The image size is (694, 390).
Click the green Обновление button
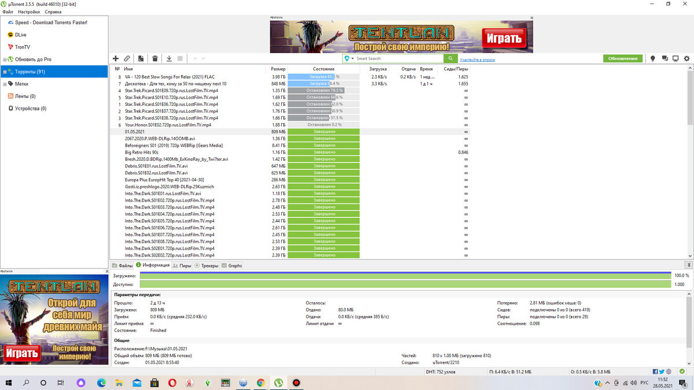[623, 58]
